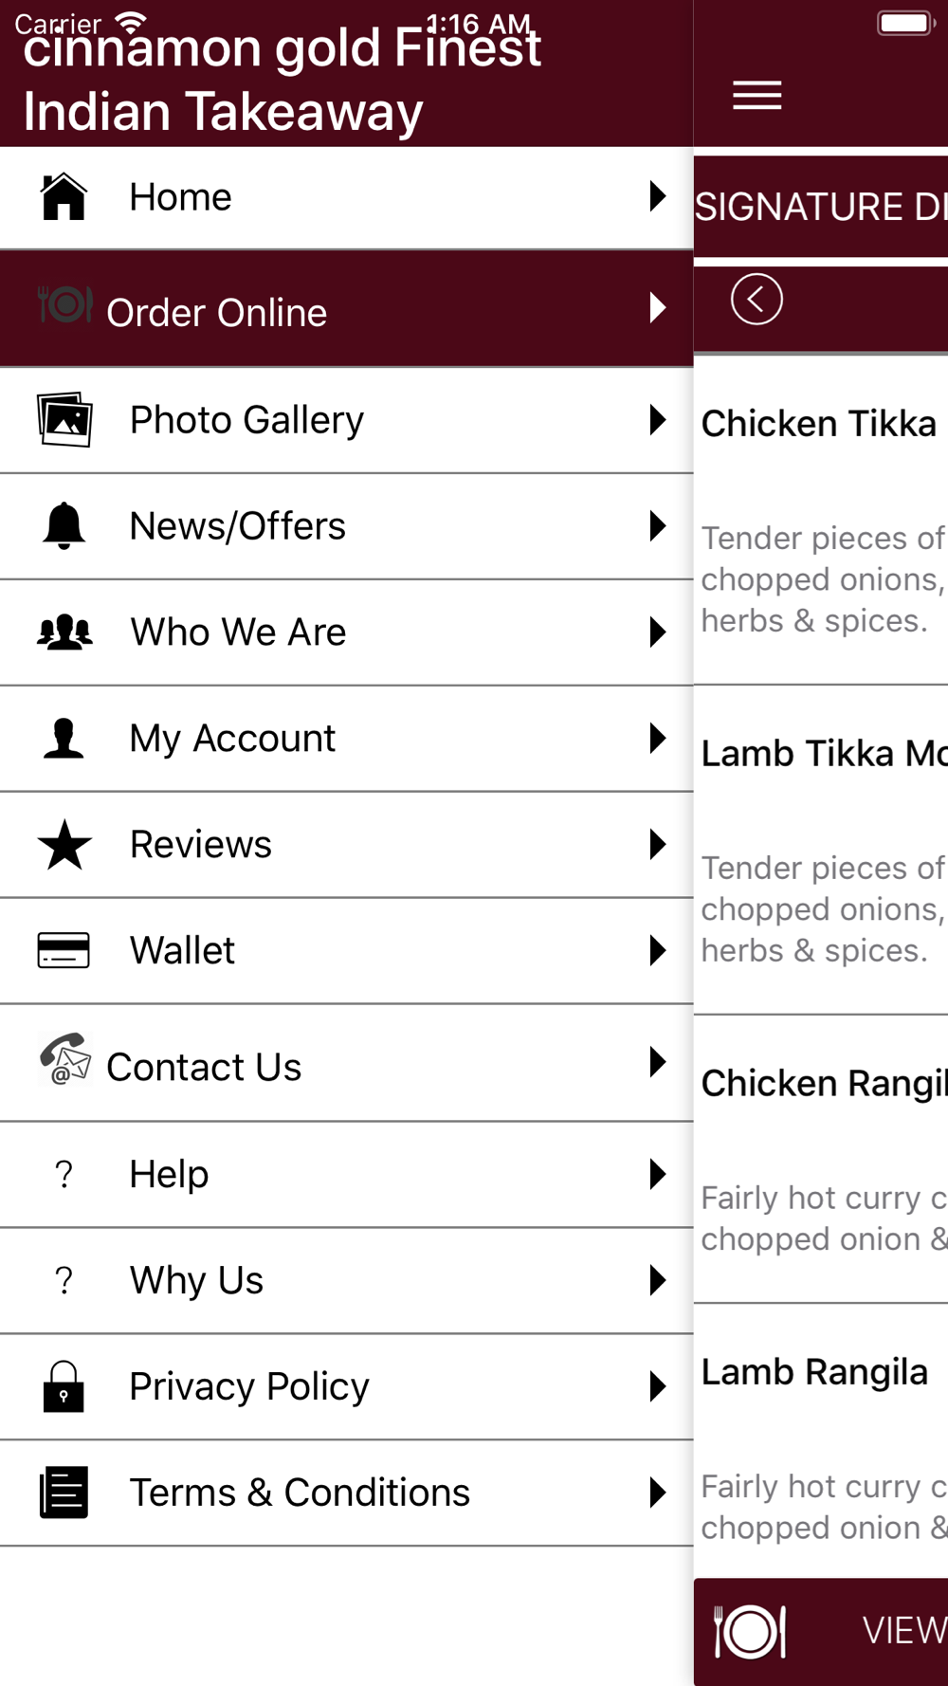Expand the Help row arrow
The width and height of the screenshot is (948, 1686).
point(657,1174)
